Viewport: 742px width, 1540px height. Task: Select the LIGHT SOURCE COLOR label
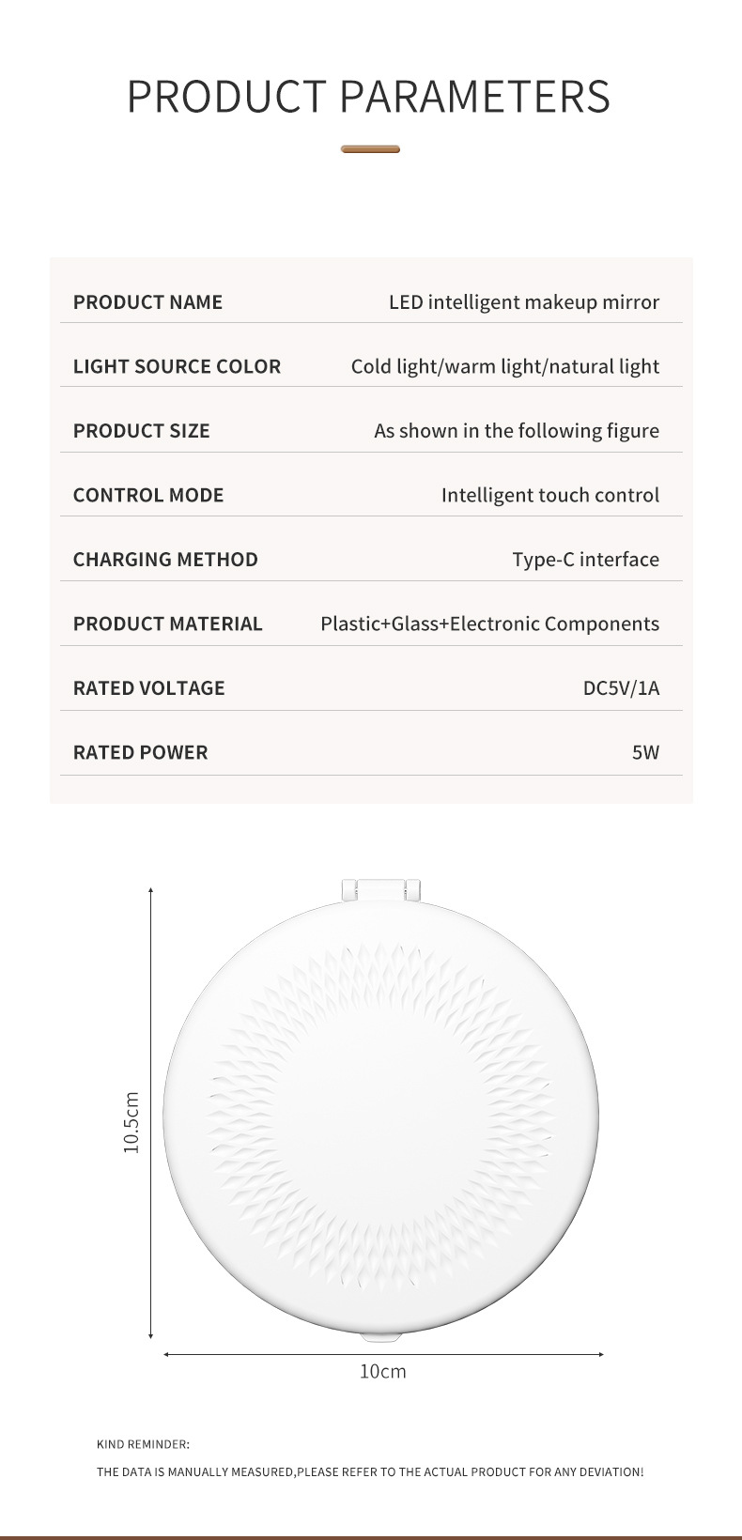177,366
